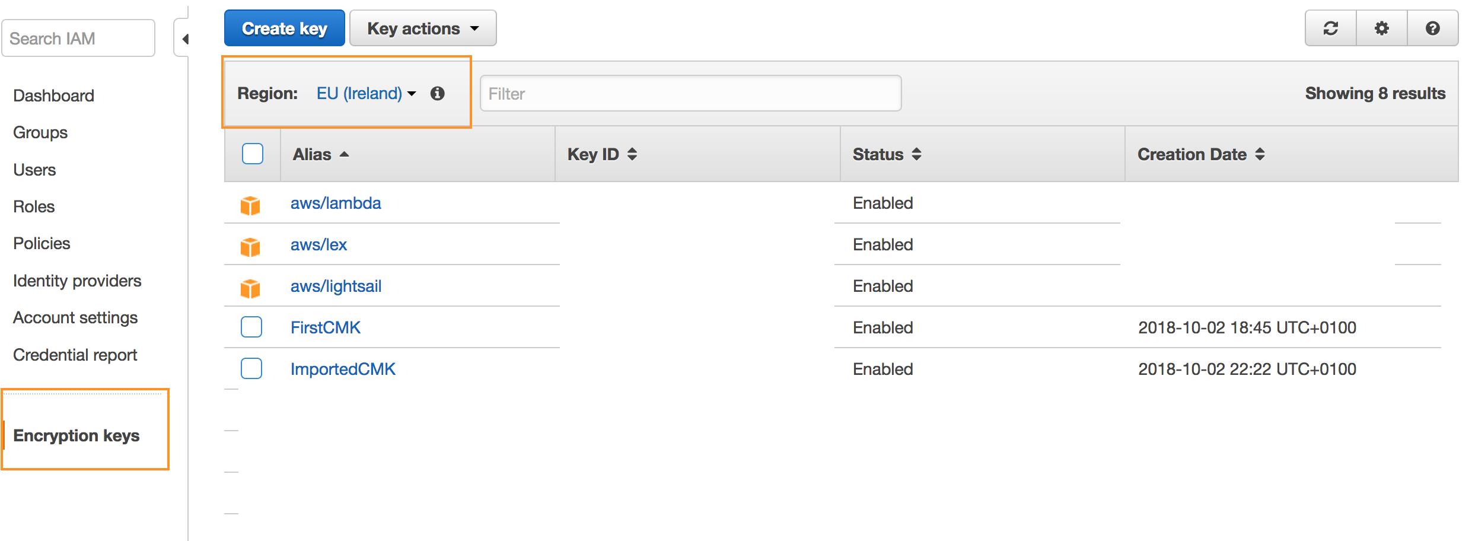Click the orange cube icon beside aws/lex
The image size is (1472, 541).
tap(250, 246)
